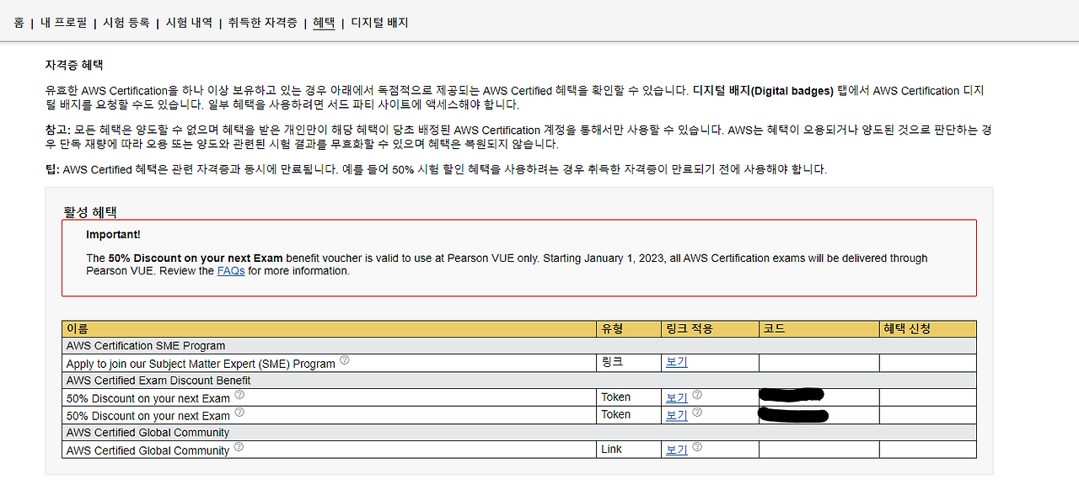Click 보기 for the SME Program link benefit

pyautogui.click(x=675, y=361)
